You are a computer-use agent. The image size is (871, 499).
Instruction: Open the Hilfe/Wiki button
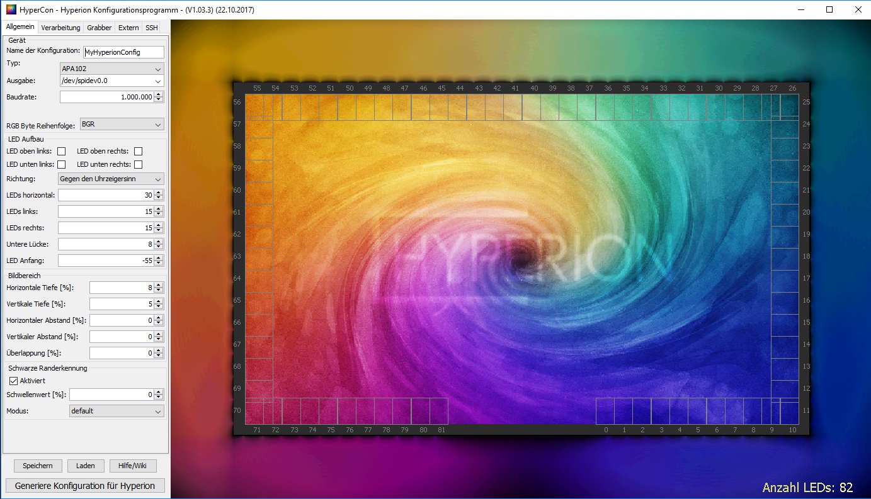133,466
